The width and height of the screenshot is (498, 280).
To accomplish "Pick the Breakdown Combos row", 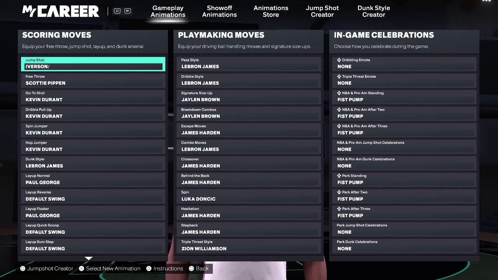I will (x=249, y=113).
